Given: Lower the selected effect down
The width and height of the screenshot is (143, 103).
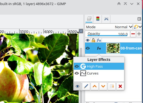Looking at the screenshot, I should [x=103, y=86].
